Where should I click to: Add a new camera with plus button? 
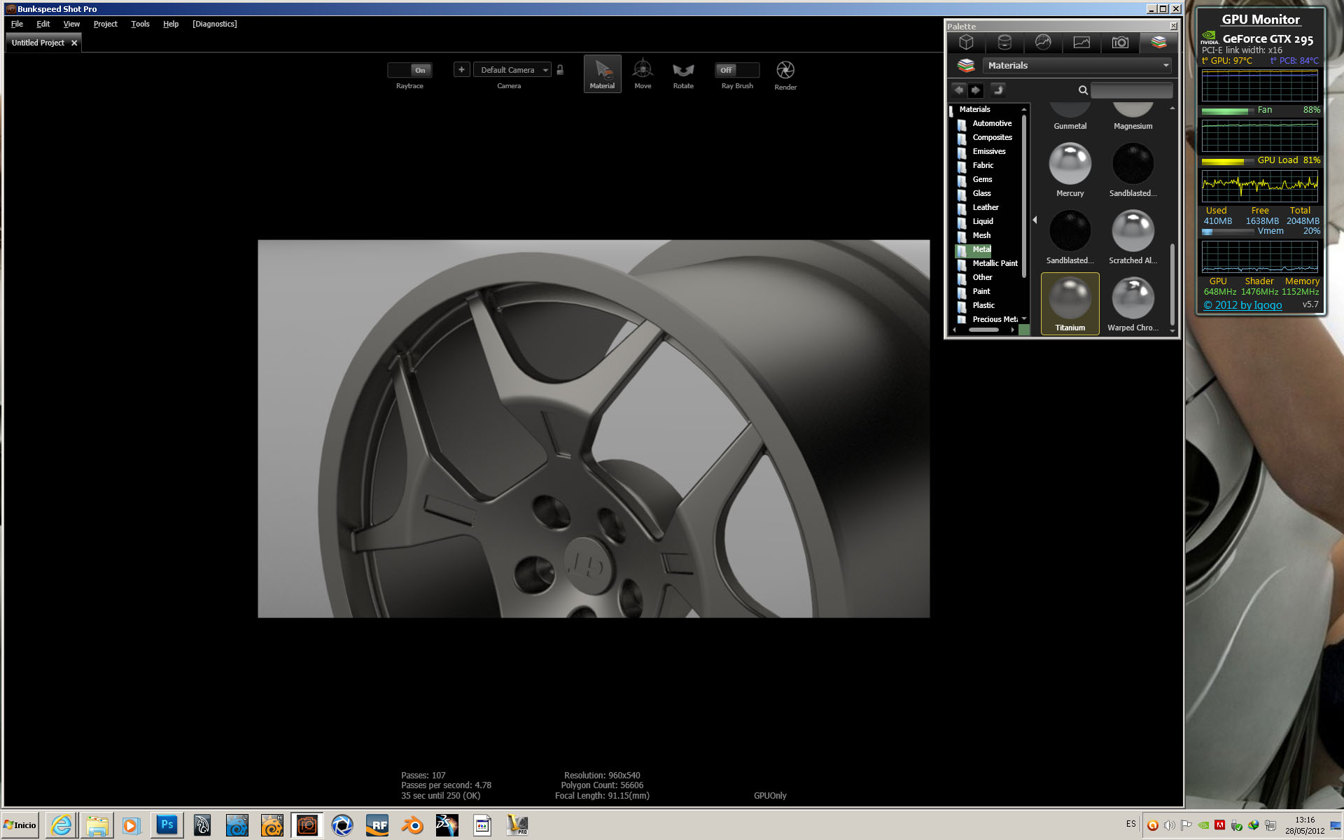[461, 69]
